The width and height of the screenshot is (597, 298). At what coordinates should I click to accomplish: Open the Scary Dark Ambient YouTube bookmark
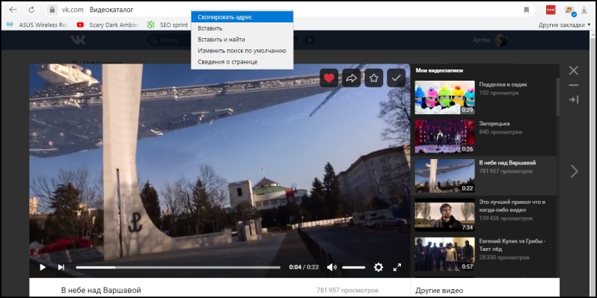pos(108,25)
